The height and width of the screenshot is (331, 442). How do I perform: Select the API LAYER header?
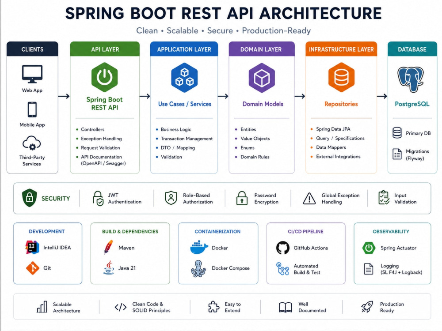click(x=105, y=49)
